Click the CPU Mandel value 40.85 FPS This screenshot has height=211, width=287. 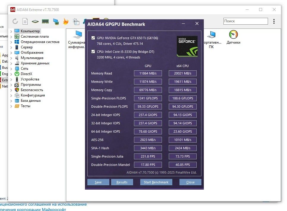coord(183,165)
